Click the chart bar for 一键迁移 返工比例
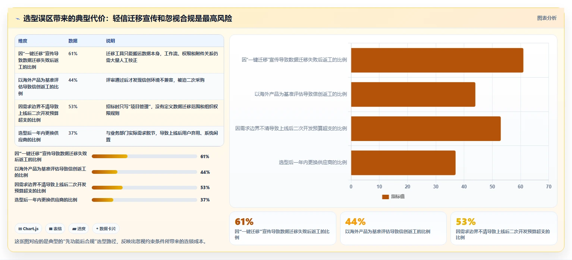The image size is (572, 260). coord(437,60)
